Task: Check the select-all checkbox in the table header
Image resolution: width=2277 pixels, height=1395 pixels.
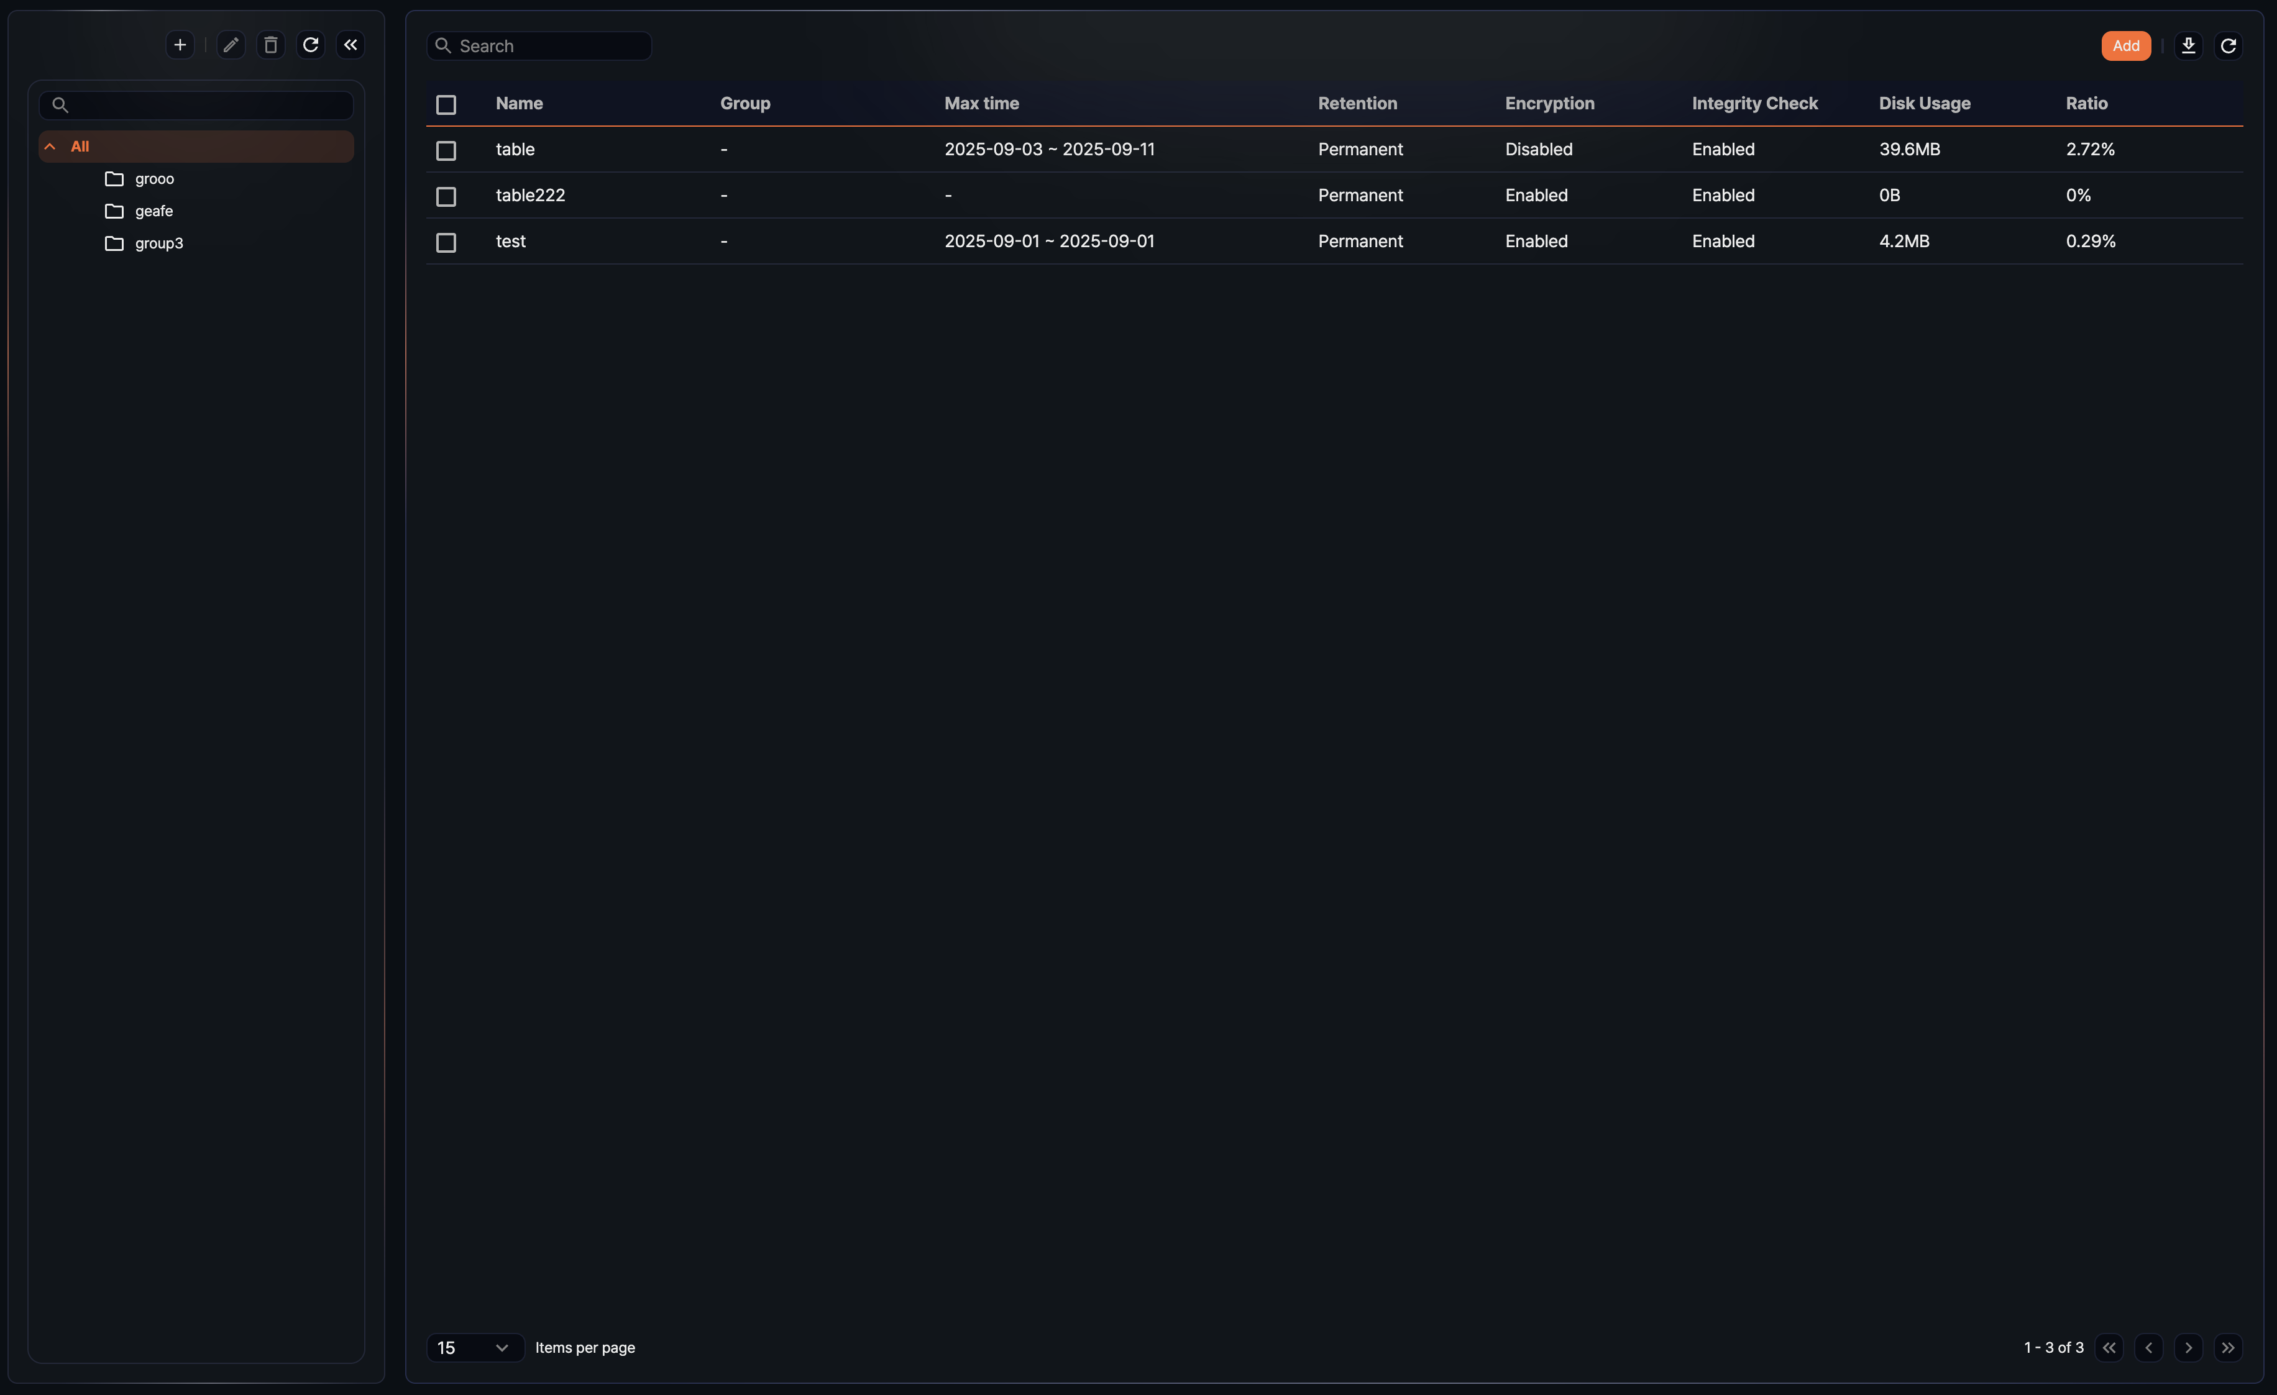Action: click(x=446, y=104)
